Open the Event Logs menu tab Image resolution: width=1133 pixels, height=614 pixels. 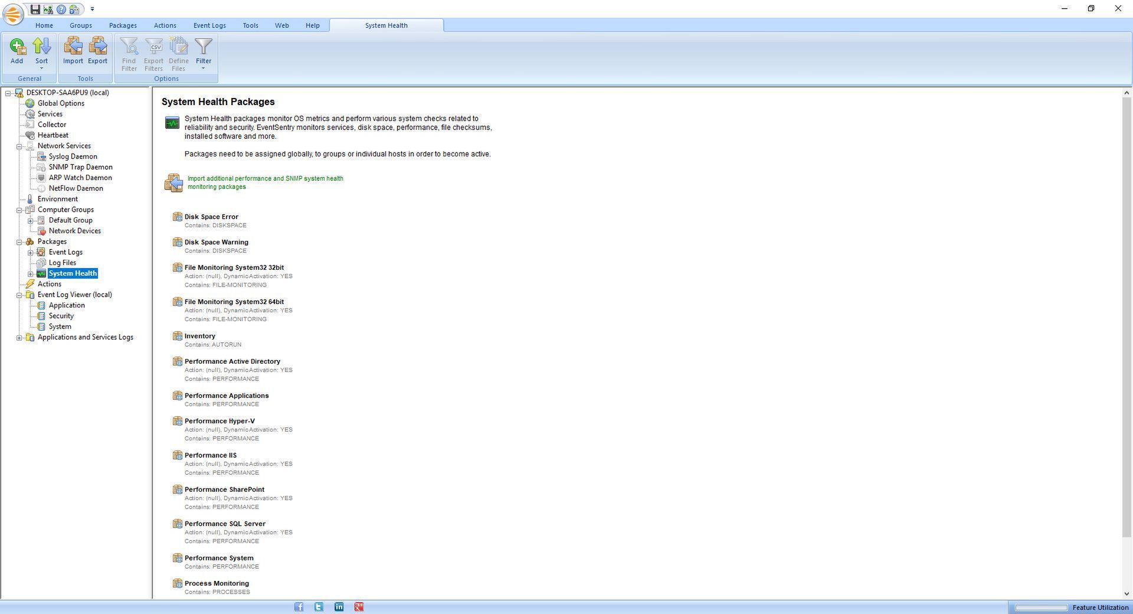tap(209, 25)
